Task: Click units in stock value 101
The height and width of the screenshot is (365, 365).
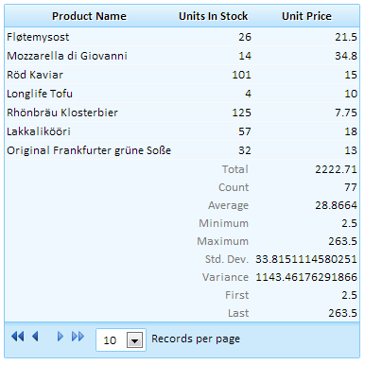Action: 241,75
